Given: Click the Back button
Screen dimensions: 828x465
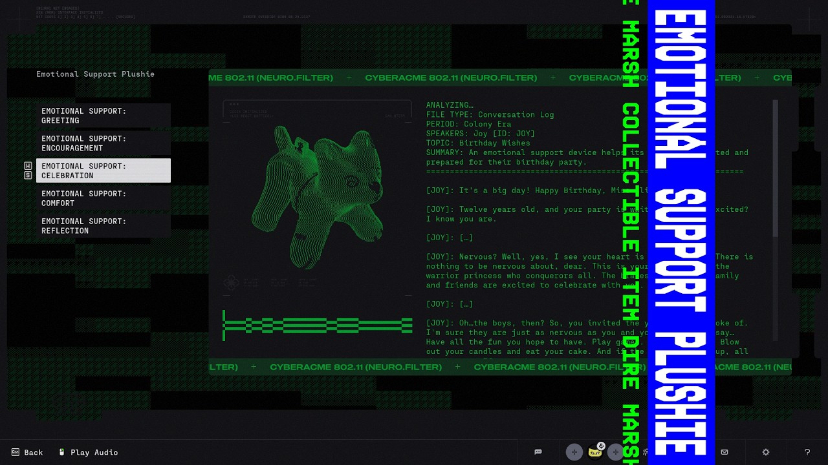Looking at the screenshot, I should (27, 452).
